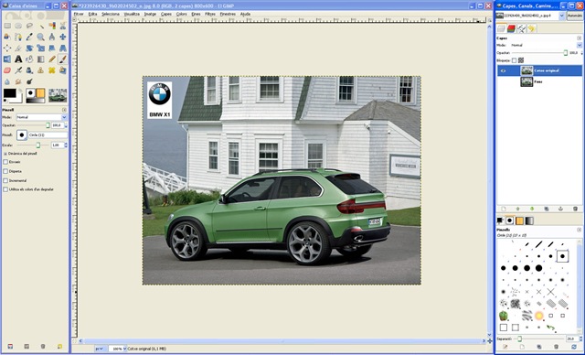Open the Filtres menu
Image resolution: width=585 pixels, height=355 pixels.
[x=210, y=14]
